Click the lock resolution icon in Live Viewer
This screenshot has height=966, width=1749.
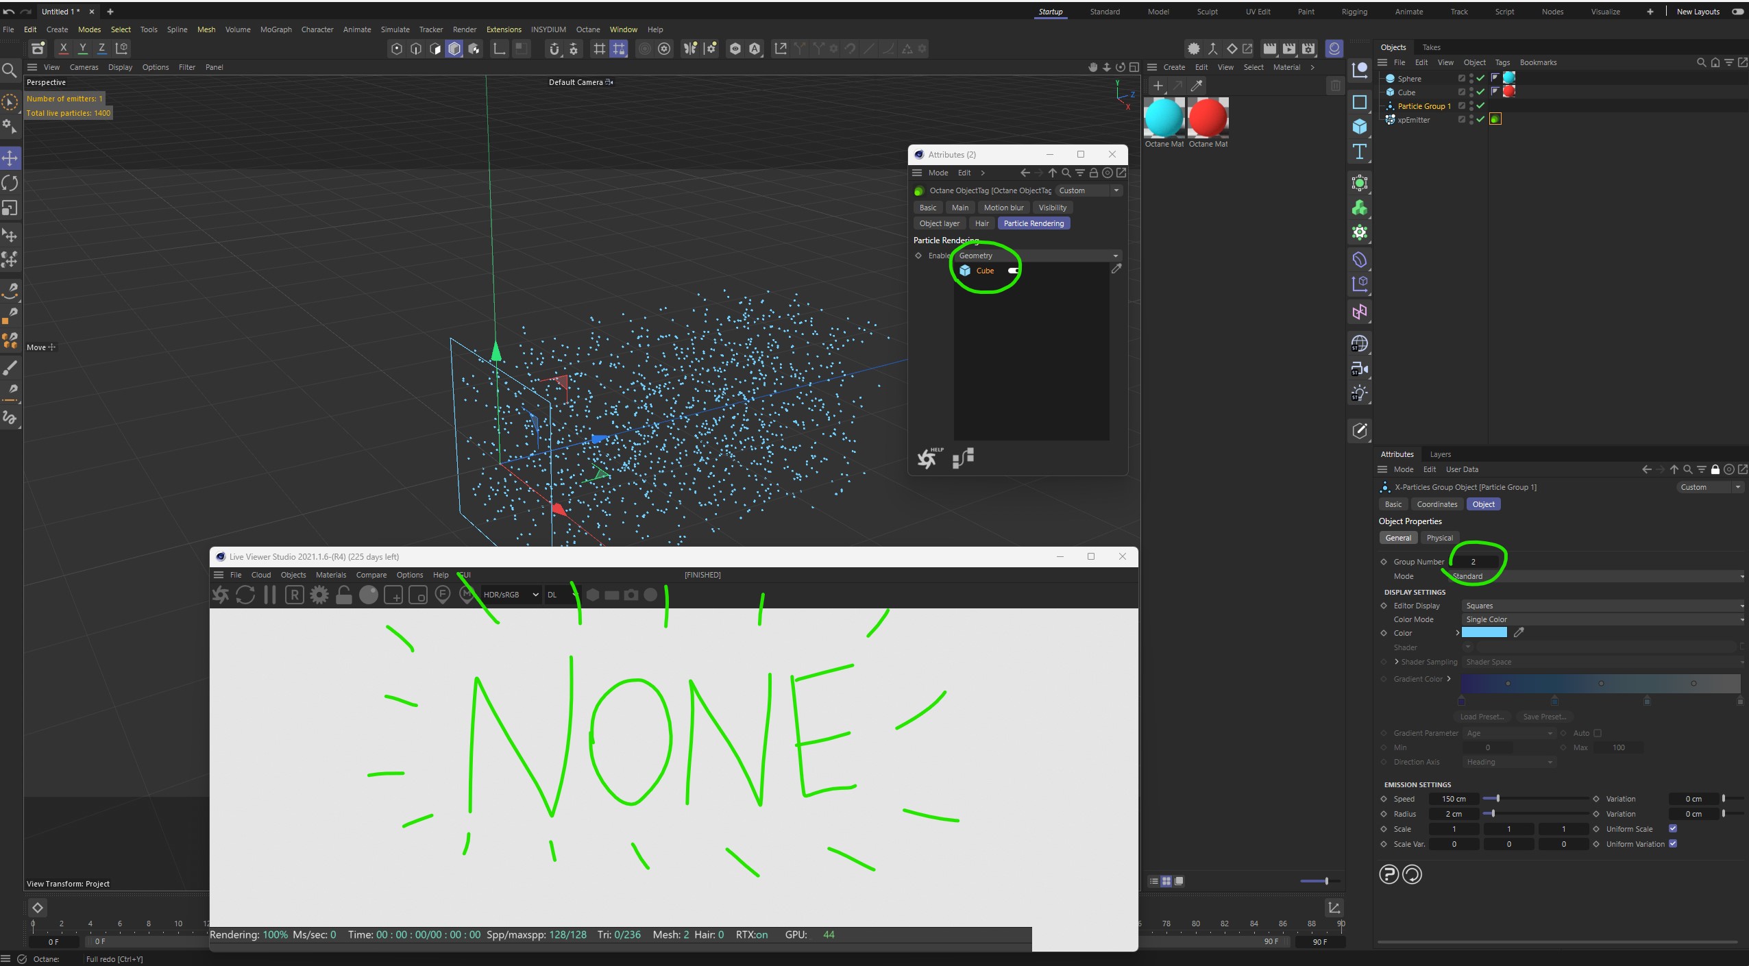(x=344, y=595)
